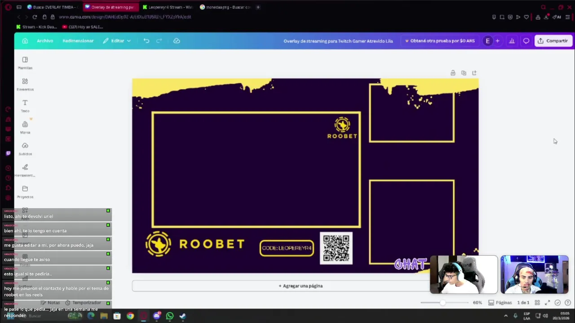Open Google Chrome in the taskbar

coord(130,316)
